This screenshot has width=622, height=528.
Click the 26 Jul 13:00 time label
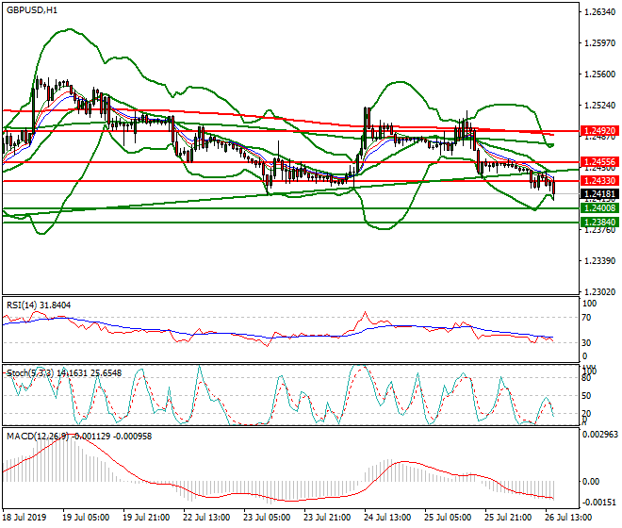(x=568, y=518)
